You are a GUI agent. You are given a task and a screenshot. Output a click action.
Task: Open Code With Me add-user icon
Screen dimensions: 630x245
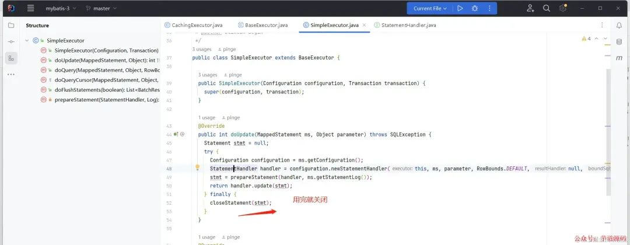530,8
